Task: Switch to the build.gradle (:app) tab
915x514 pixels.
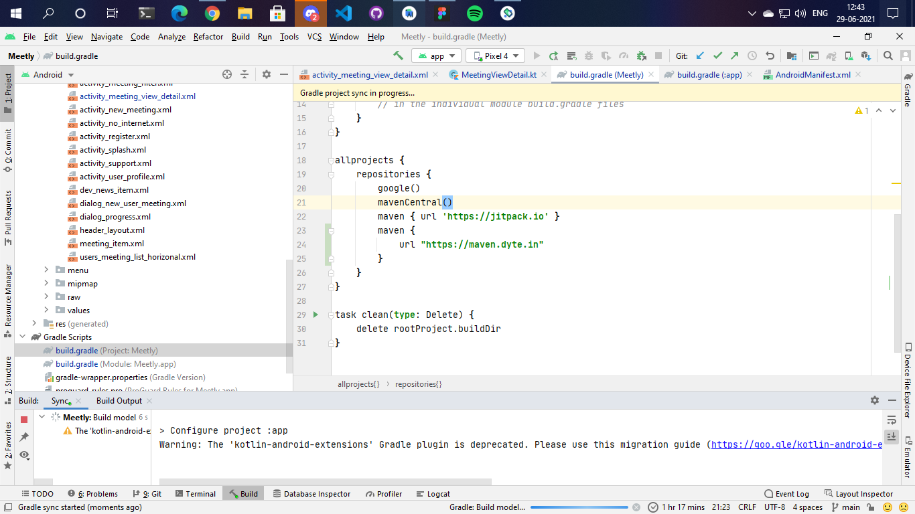Action: (x=709, y=75)
